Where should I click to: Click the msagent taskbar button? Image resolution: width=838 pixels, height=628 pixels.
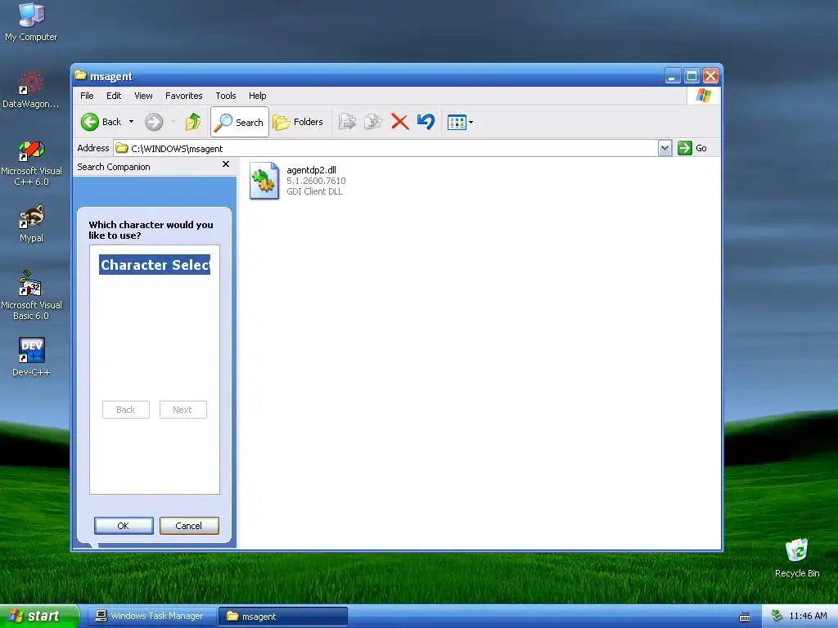click(283, 617)
